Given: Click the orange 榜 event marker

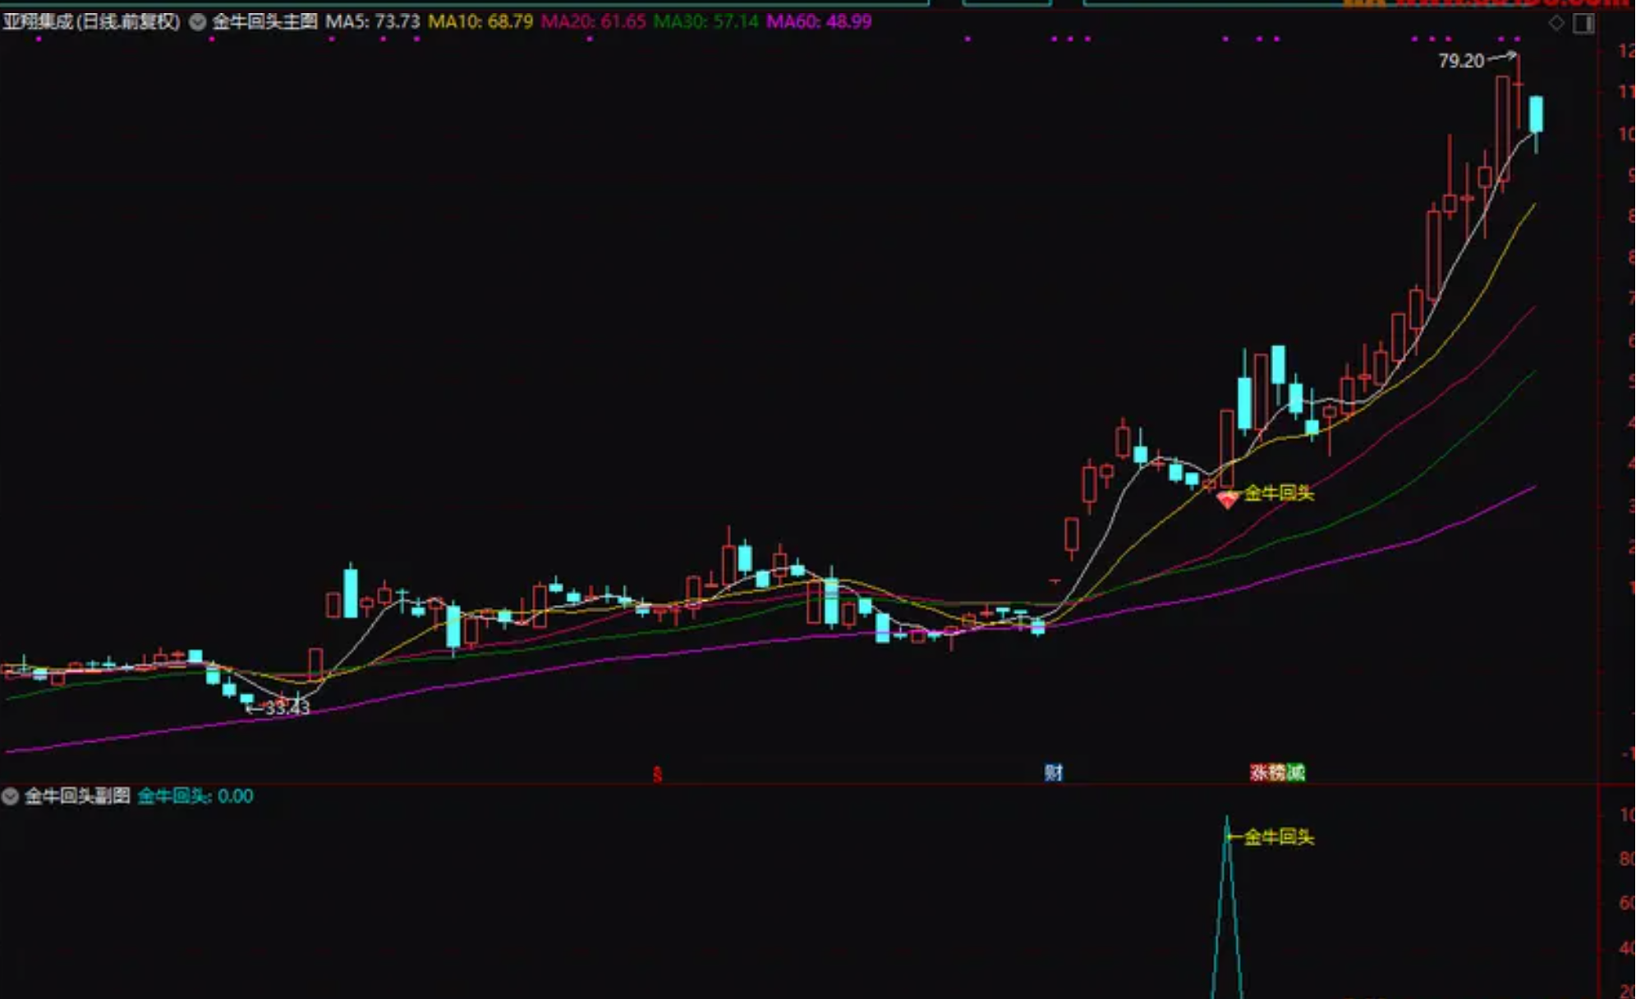Looking at the screenshot, I should pos(1277,772).
